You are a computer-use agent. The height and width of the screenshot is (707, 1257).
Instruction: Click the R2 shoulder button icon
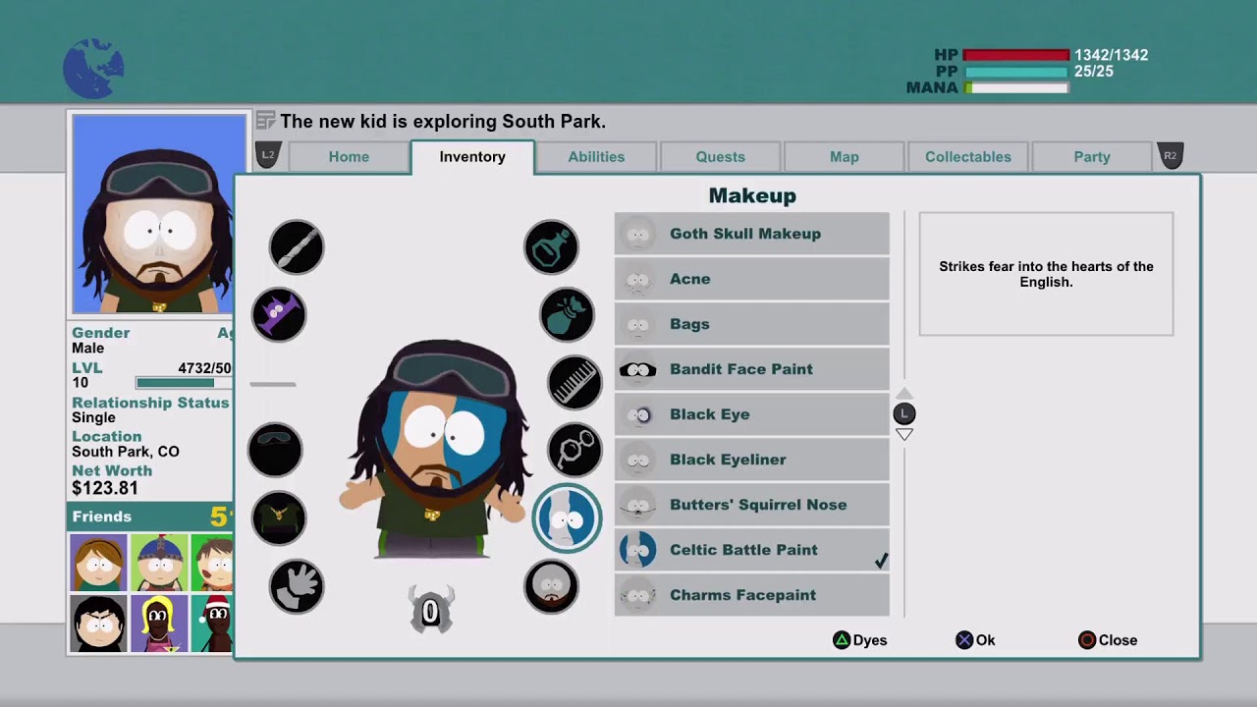pyautogui.click(x=1170, y=155)
